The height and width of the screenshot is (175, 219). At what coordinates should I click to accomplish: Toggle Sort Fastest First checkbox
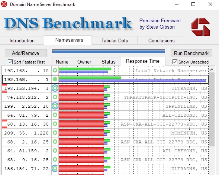[x=10, y=62]
